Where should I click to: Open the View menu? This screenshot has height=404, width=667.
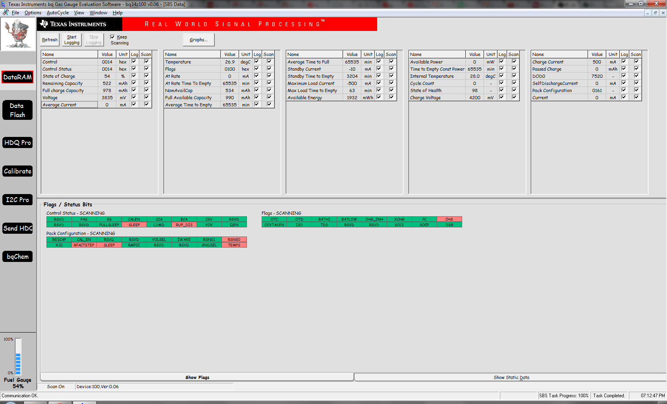click(79, 13)
